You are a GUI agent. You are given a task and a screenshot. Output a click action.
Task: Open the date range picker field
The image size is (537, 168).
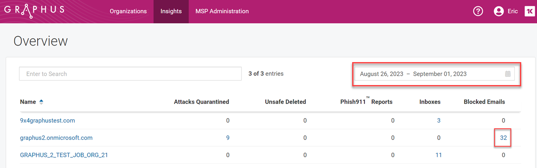pyautogui.click(x=435, y=74)
